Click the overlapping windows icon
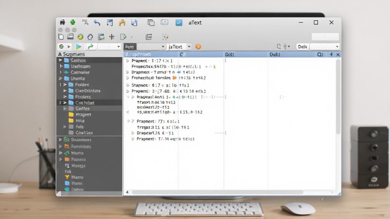Screen dimensions: 390x219 [x=151, y=22]
